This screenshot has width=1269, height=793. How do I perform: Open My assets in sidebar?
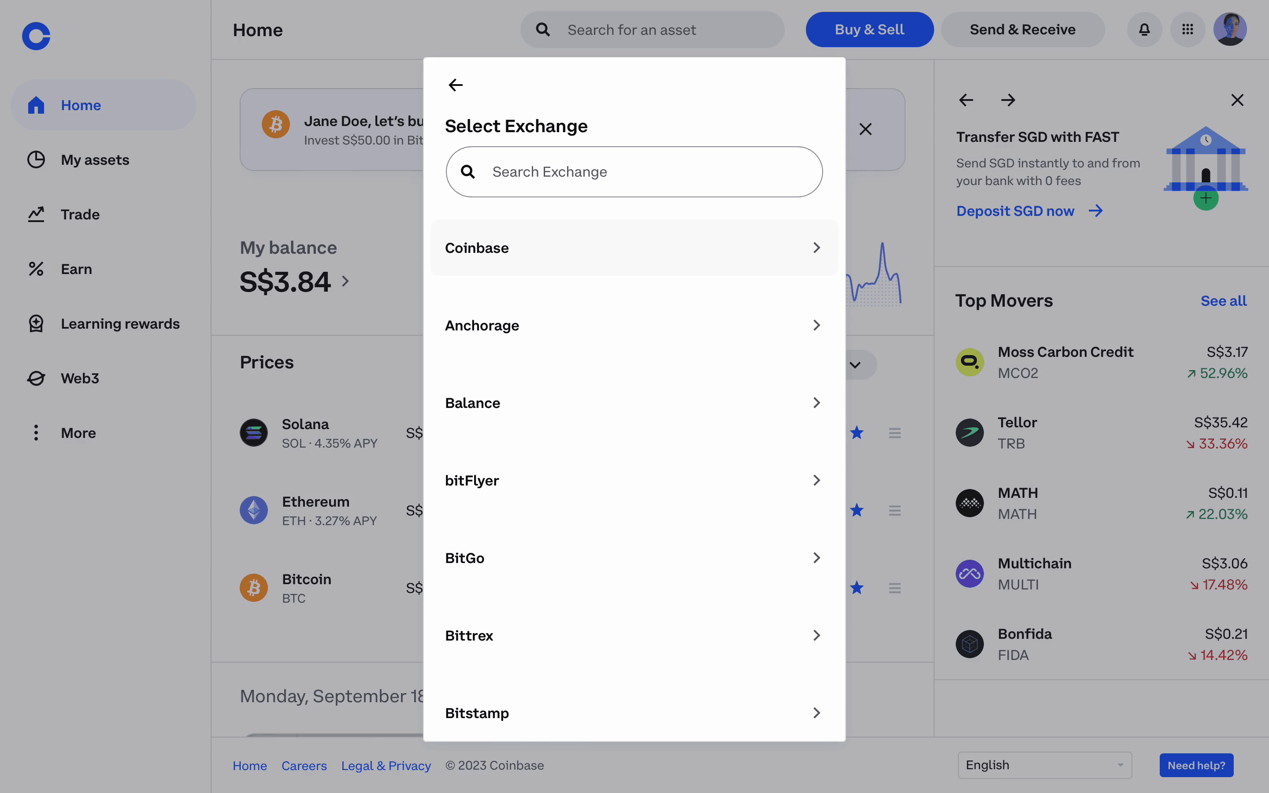point(95,160)
